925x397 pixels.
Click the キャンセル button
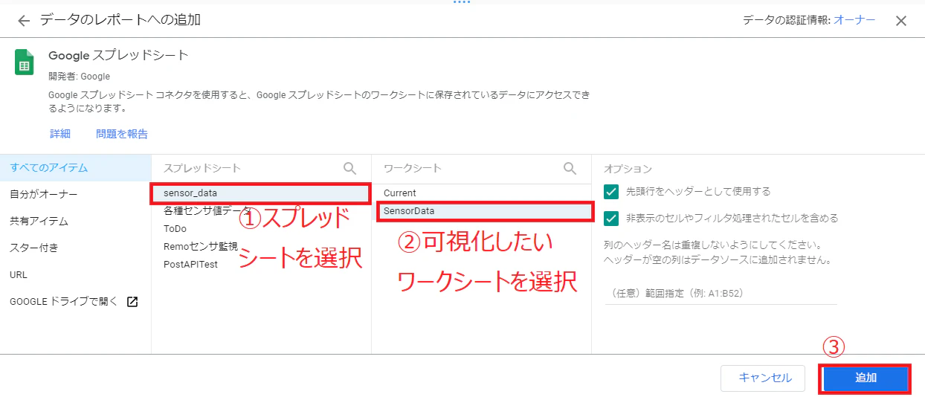click(763, 378)
